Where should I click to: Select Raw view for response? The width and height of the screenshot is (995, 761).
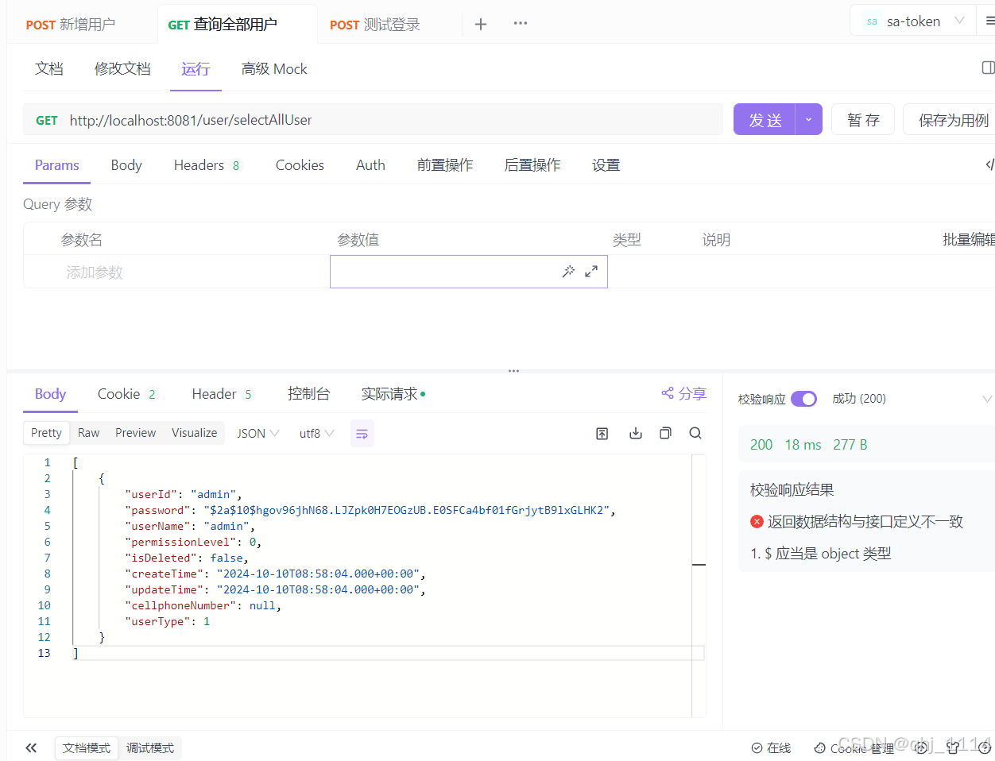point(88,432)
